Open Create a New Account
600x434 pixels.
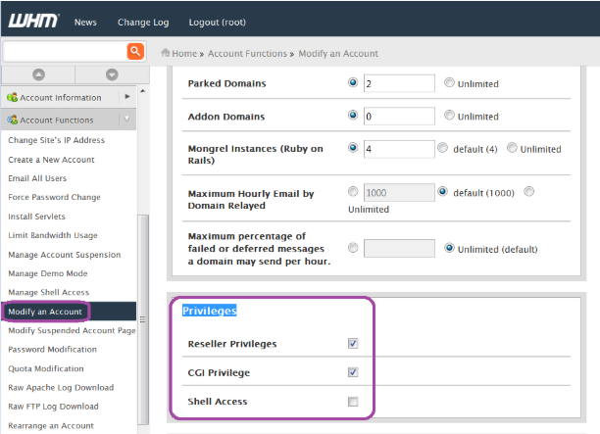51,160
